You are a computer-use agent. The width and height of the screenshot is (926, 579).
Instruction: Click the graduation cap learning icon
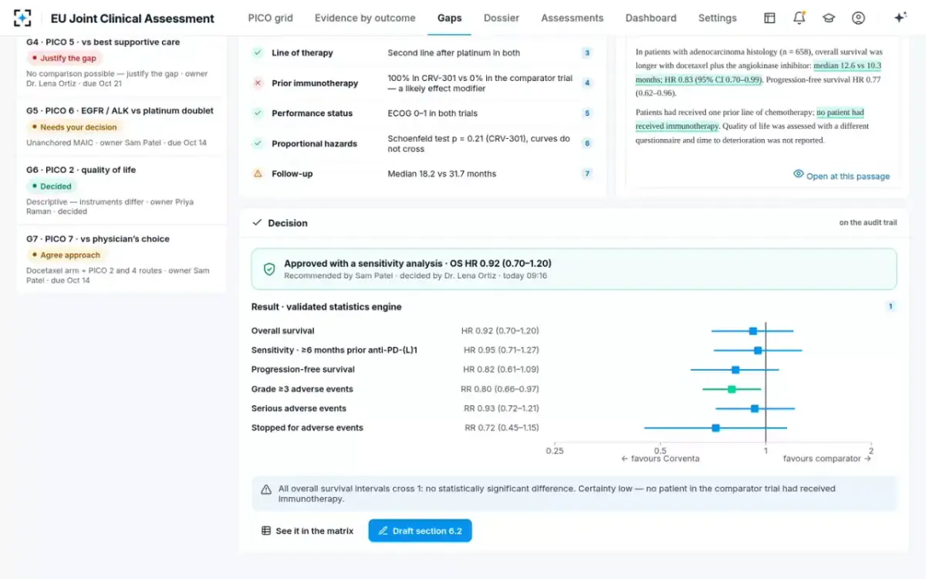pos(829,18)
